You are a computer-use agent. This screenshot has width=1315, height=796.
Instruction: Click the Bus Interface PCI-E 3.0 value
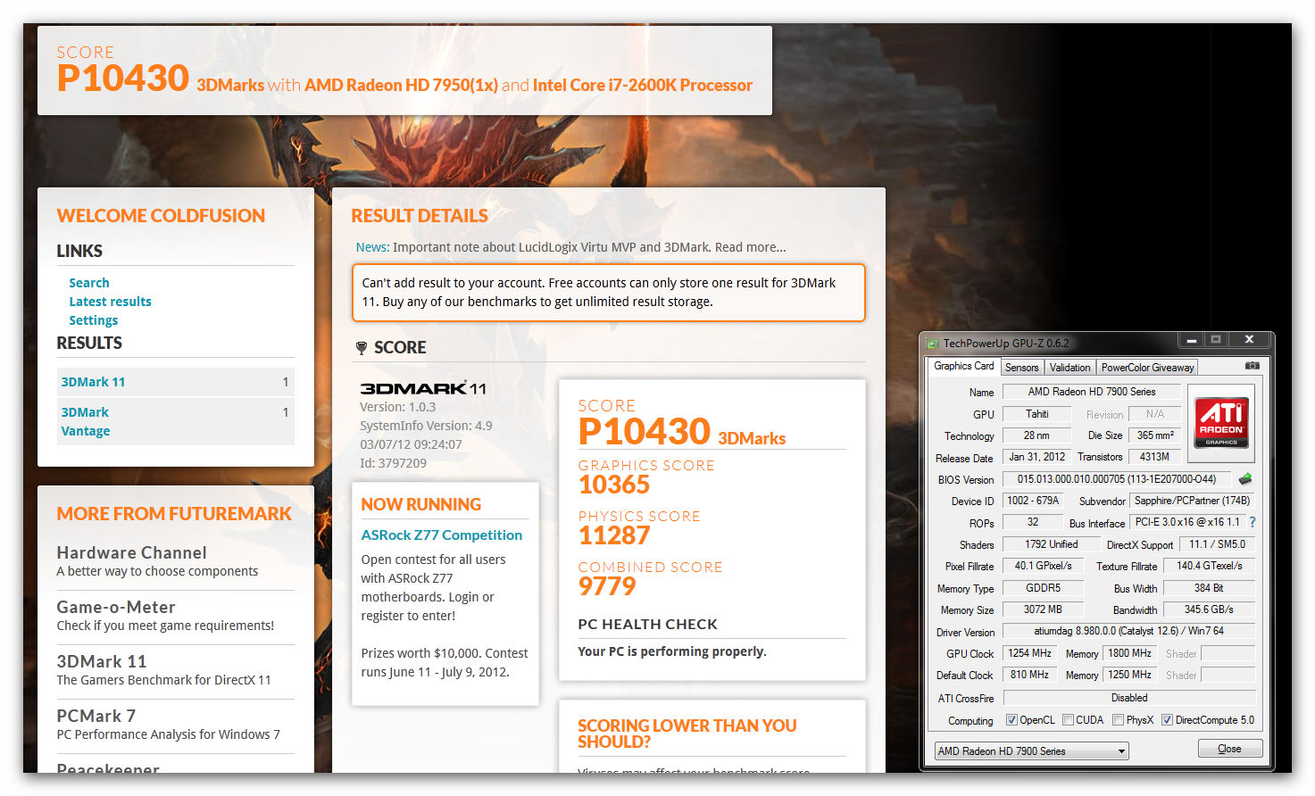(x=1187, y=522)
